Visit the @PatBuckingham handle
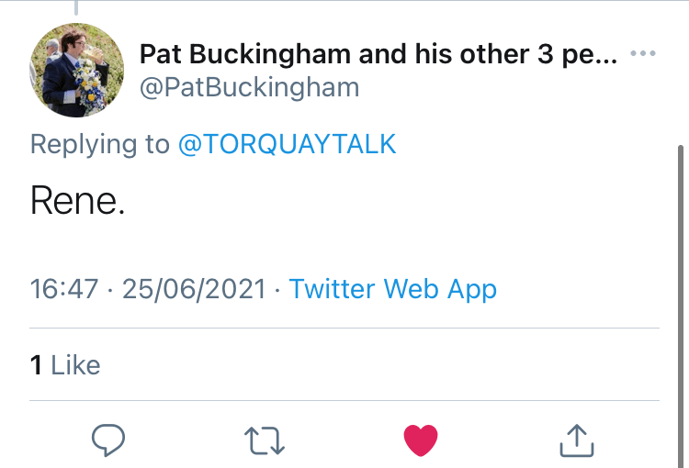 coord(249,87)
